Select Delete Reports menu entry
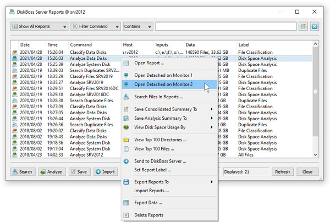 (x=169, y=215)
